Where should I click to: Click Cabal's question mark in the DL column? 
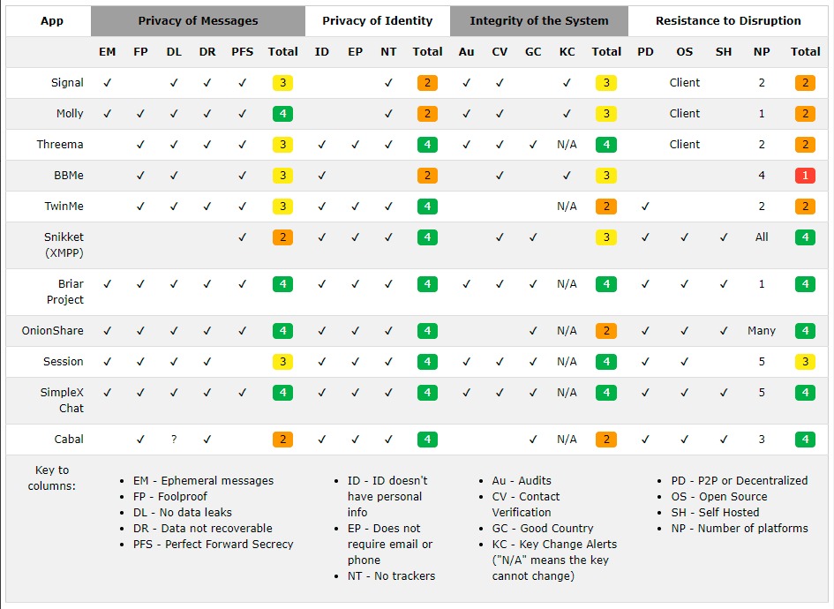point(174,440)
